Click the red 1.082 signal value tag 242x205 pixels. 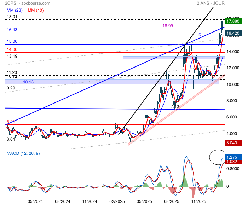(x=234, y=162)
